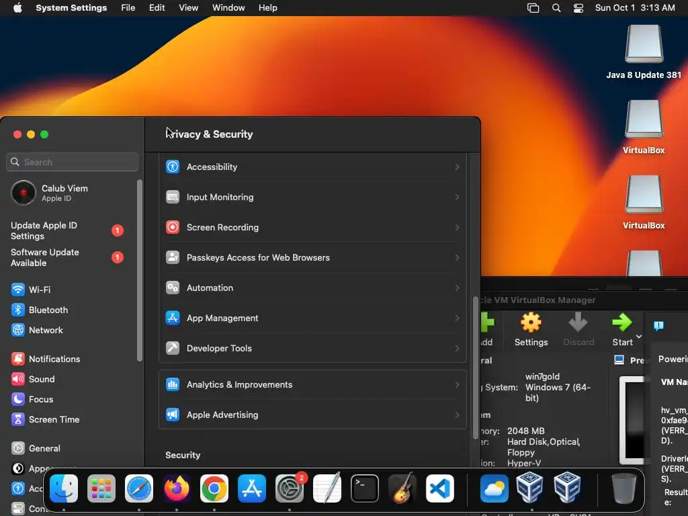Screen dimensions: 688x516
Task: Click VirtualBox Manager Settings gear icon
Action: [531, 322]
